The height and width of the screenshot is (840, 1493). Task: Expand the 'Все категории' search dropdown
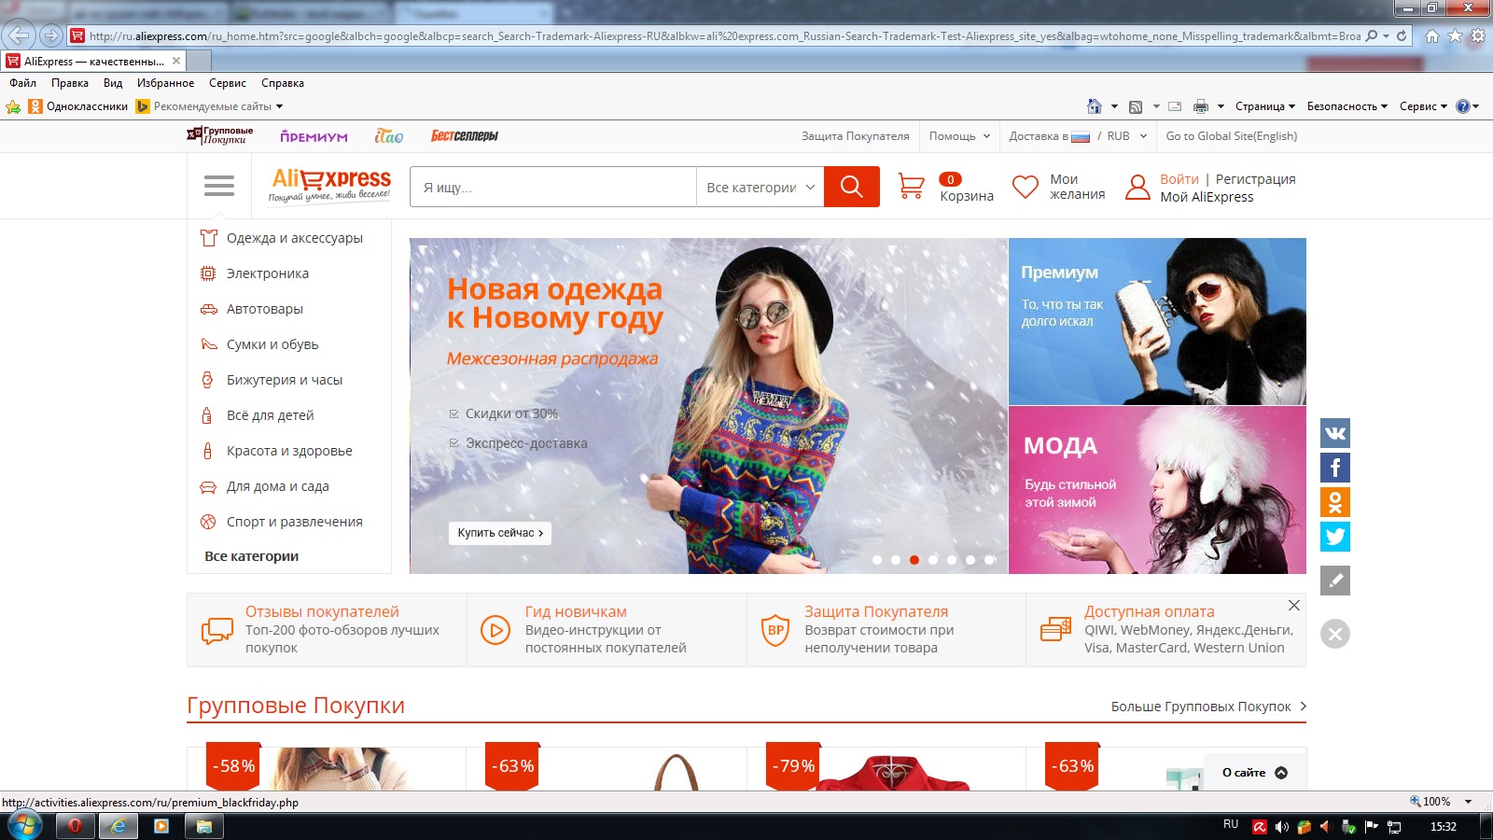coord(760,188)
